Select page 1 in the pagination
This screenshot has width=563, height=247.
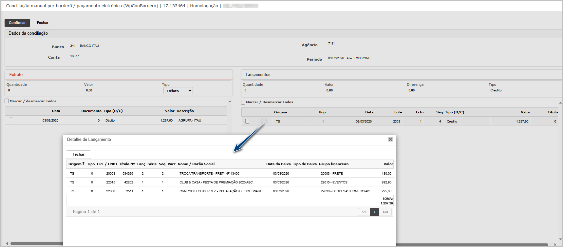374,212
